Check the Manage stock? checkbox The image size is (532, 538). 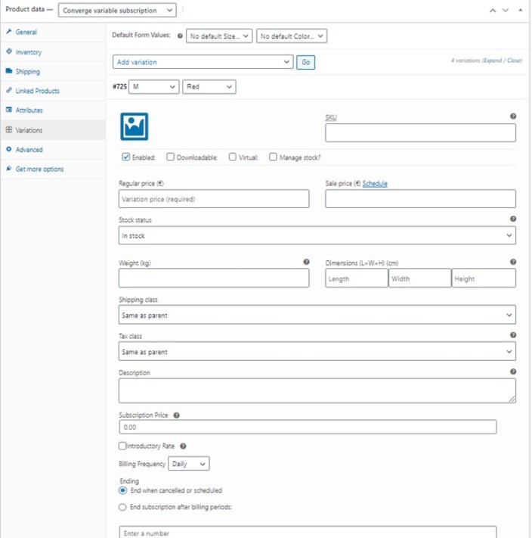tap(273, 157)
